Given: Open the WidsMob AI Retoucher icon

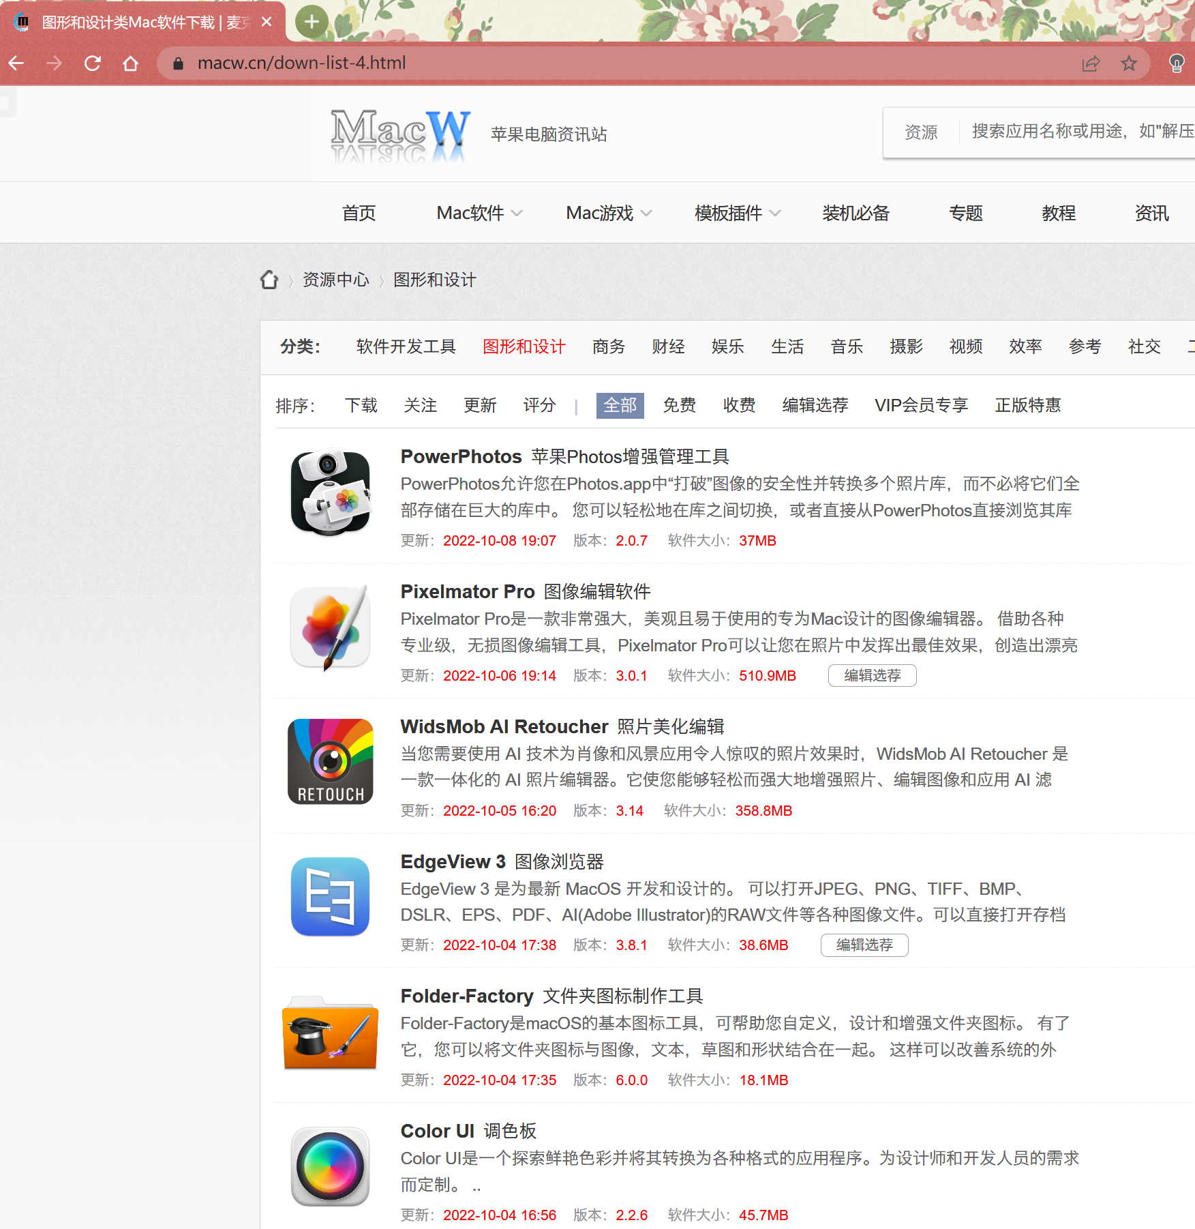Looking at the screenshot, I should 331,761.
